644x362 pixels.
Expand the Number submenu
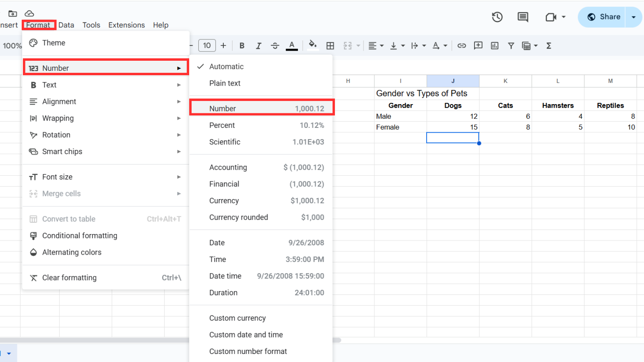click(x=106, y=68)
